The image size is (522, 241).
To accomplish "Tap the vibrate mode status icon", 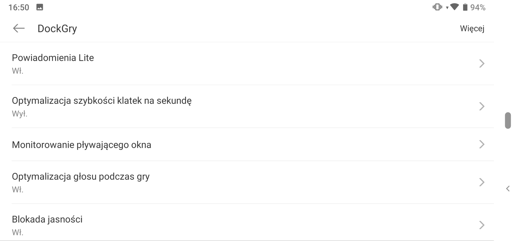I will (437, 7).
